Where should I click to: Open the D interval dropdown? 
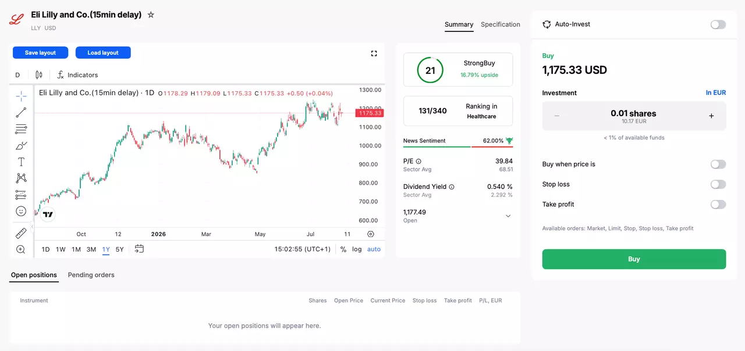[x=17, y=75]
